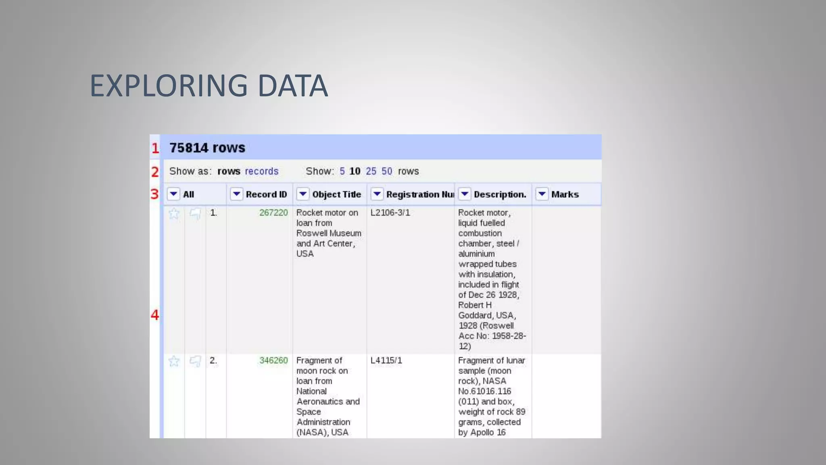The width and height of the screenshot is (826, 465).
Task: Switch view to records mode
Action: (x=262, y=171)
